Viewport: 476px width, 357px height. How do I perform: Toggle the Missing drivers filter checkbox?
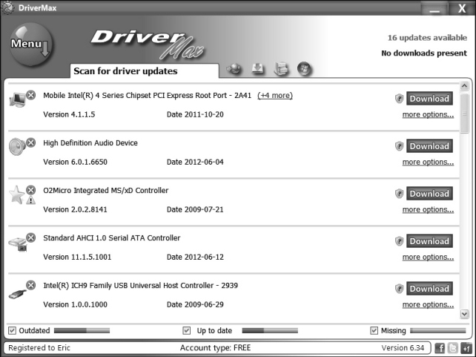click(374, 330)
